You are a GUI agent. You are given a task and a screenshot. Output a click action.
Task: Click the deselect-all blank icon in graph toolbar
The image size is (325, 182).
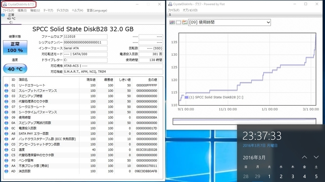click(x=178, y=22)
